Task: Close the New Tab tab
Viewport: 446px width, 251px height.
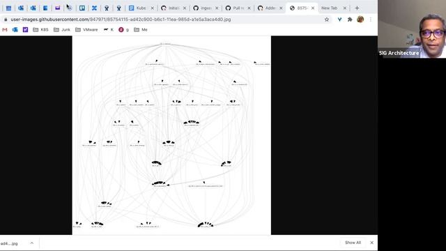Action: [x=345, y=8]
